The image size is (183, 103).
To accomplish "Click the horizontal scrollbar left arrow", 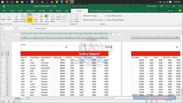I will pyautogui.click(x=113, y=98).
